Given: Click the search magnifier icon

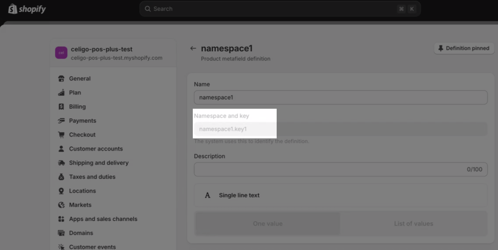Looking at the screenshot, I should (148, 9).
